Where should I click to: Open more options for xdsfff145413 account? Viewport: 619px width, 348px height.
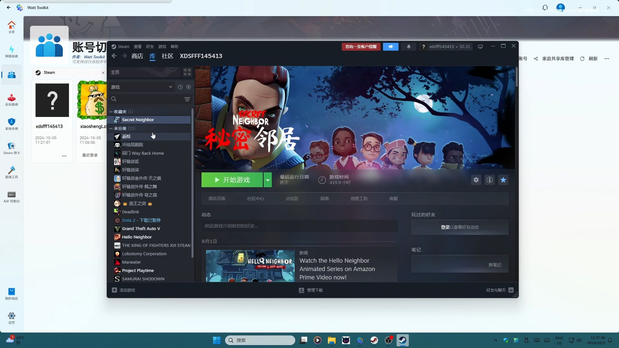tap(64, 156)
